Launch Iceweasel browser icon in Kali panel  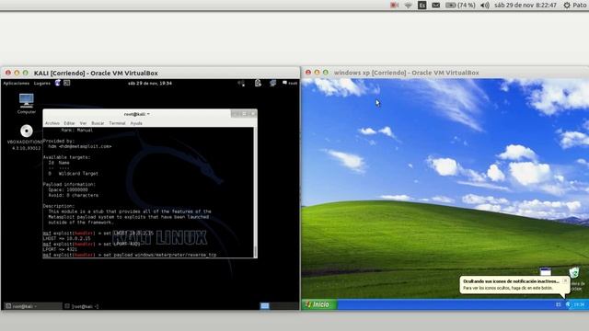point(57,83)
